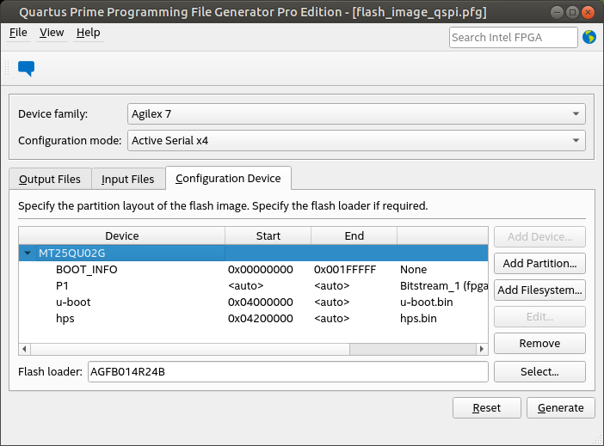Switch to the Input Files tab
This screenshot has height=446, width=604.
(127, 179)
